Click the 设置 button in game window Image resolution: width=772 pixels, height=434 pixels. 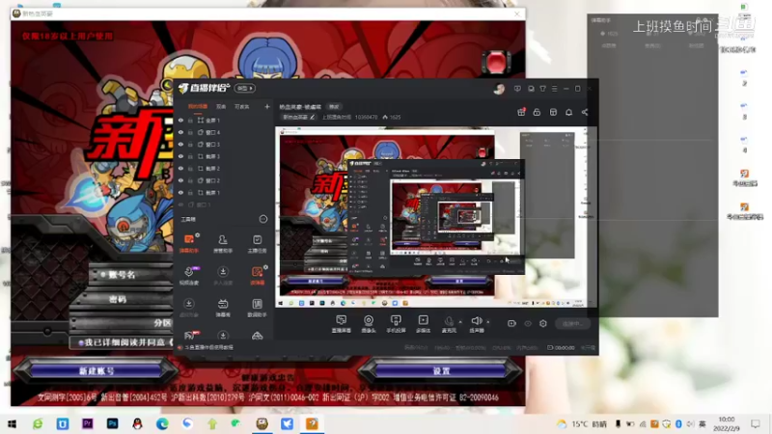441,370
